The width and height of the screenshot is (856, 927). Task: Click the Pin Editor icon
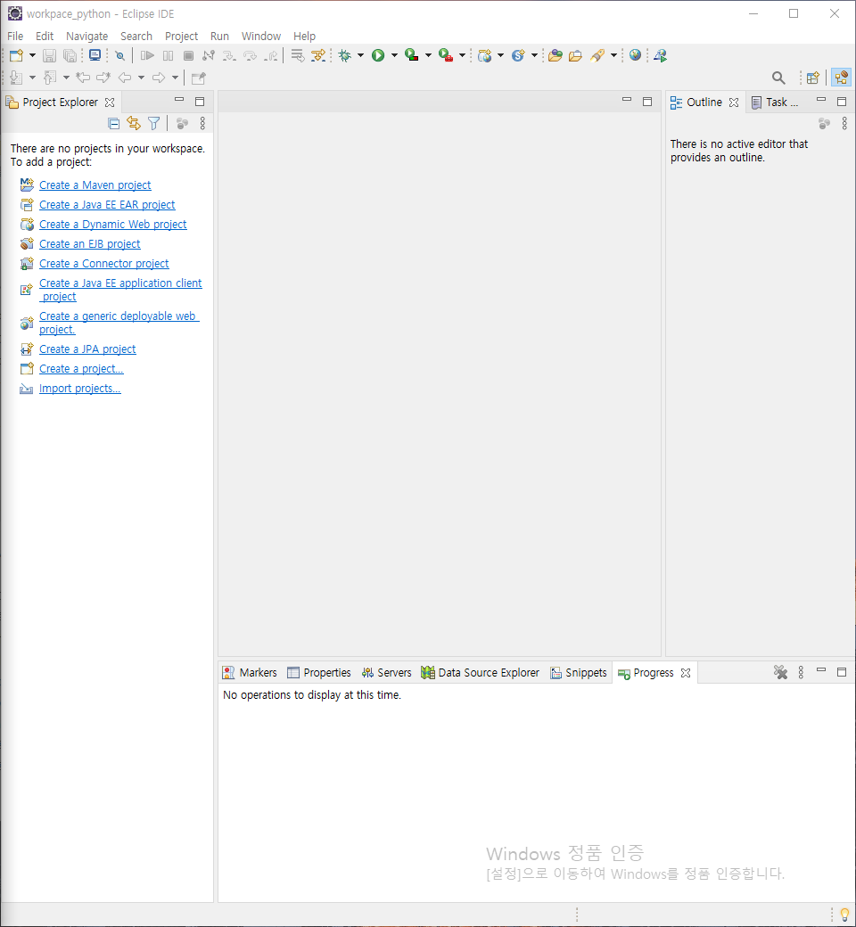[x=199, y=78]
